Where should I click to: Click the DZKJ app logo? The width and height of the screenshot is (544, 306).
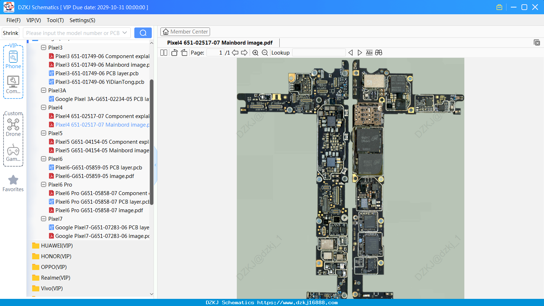pyautogui.click(x=9, y=7)
